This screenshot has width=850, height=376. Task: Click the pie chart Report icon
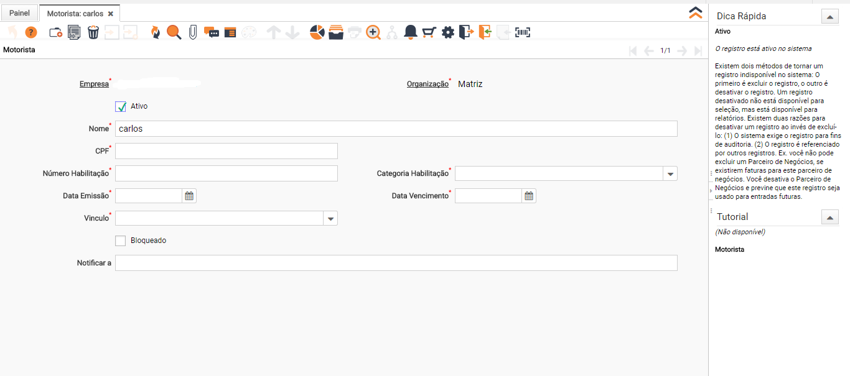point(317,32)
